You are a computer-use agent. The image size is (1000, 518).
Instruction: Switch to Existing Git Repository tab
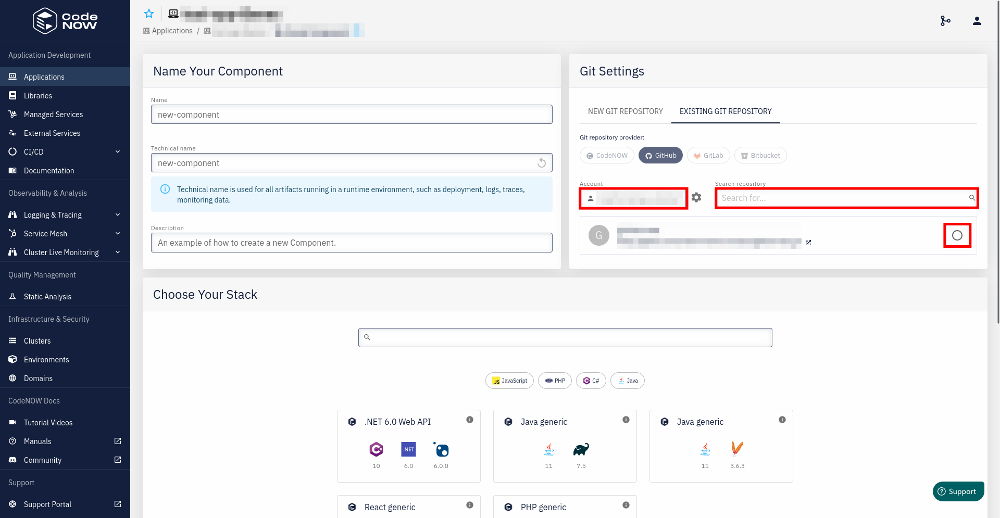point(726,111)
